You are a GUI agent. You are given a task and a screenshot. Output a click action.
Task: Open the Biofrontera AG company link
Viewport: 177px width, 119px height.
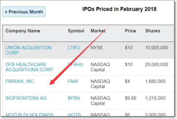coord(26,98)
